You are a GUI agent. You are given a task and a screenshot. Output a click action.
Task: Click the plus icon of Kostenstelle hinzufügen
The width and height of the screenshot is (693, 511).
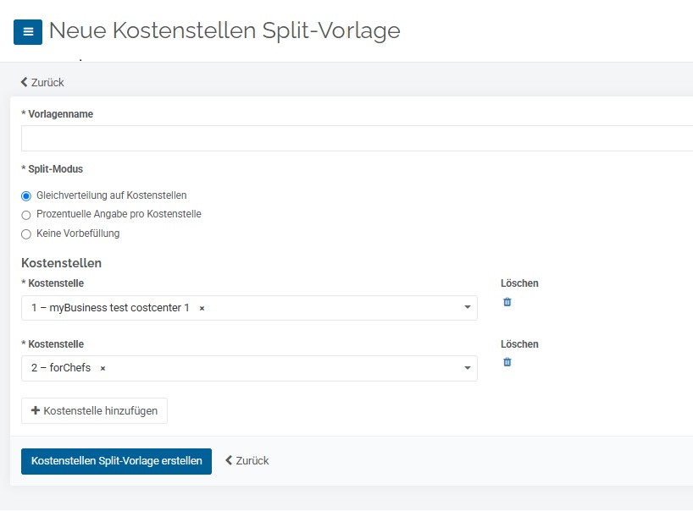point(36,410)
